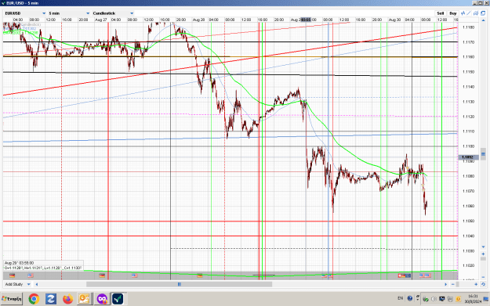This screenshot has width=490, height=306.
Task: Click the horizontal time scrollbar thumb
Action: point(179,284)
